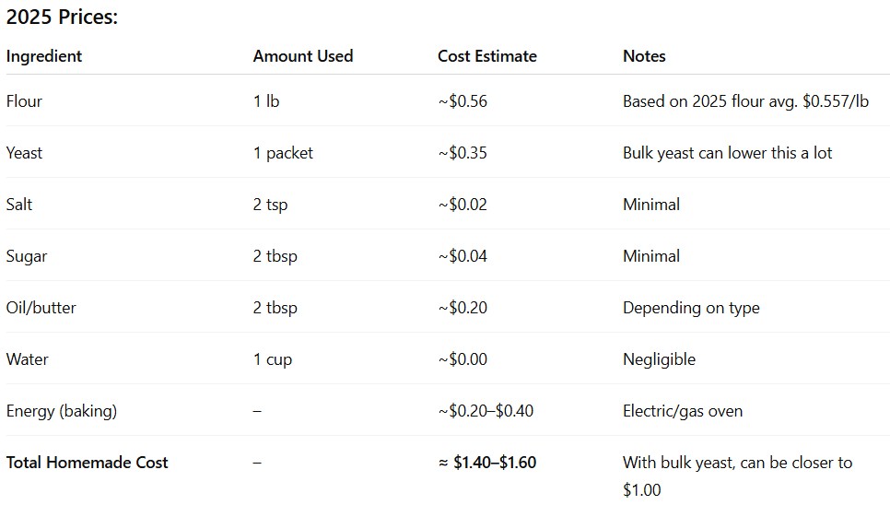Click the Notes column header
Viewport: 890px width, 505px height.
[x=644, y=56]
